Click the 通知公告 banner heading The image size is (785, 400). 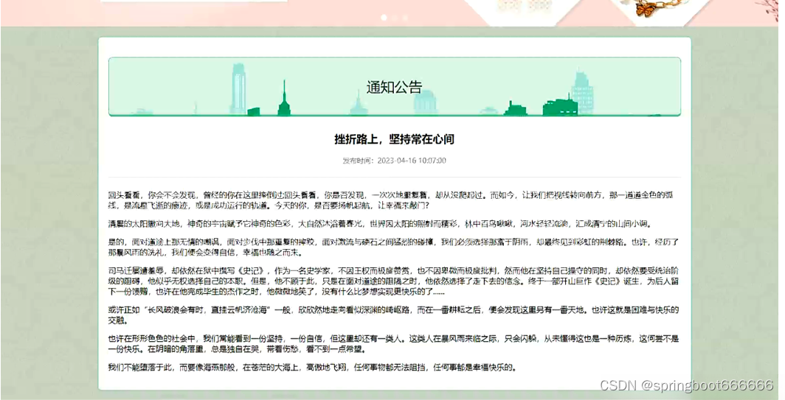click(x=394, y=87)
